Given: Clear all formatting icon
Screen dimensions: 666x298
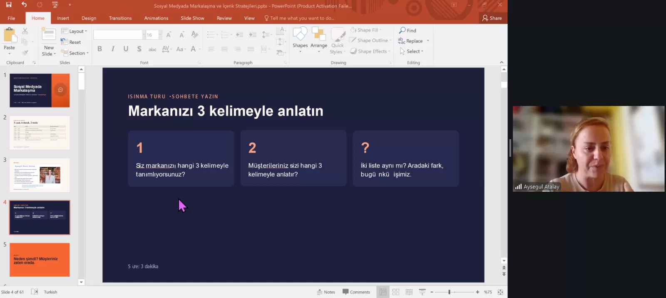Looking at the screenshot, I should pyautogui.click(x=194, y=35).
